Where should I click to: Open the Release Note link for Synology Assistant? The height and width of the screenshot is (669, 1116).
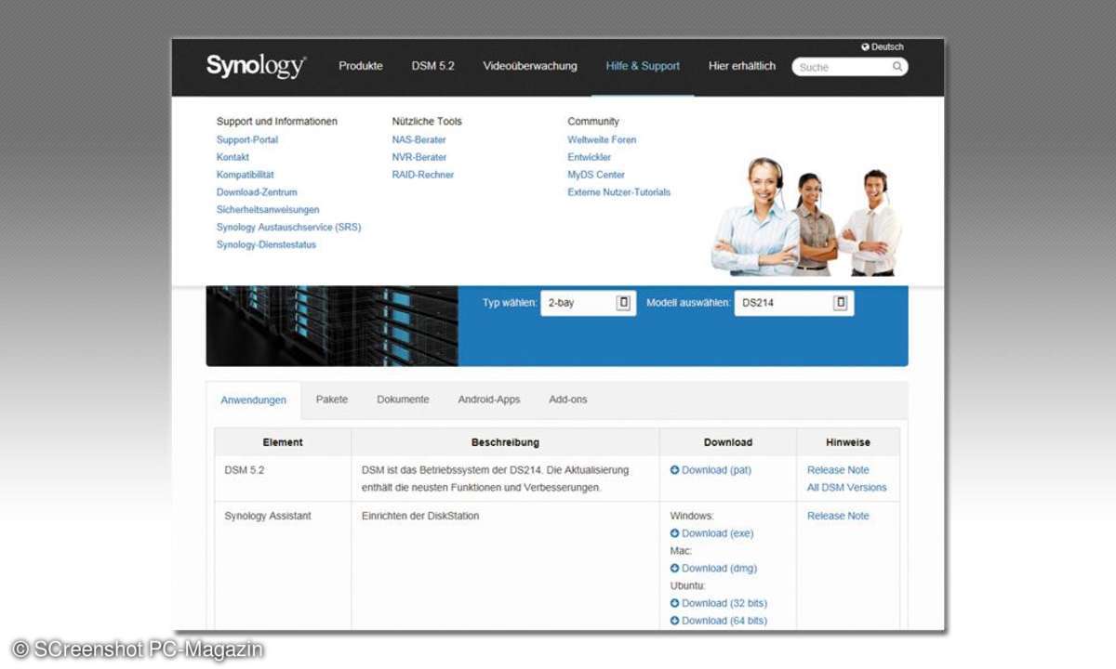coord(838,516)
